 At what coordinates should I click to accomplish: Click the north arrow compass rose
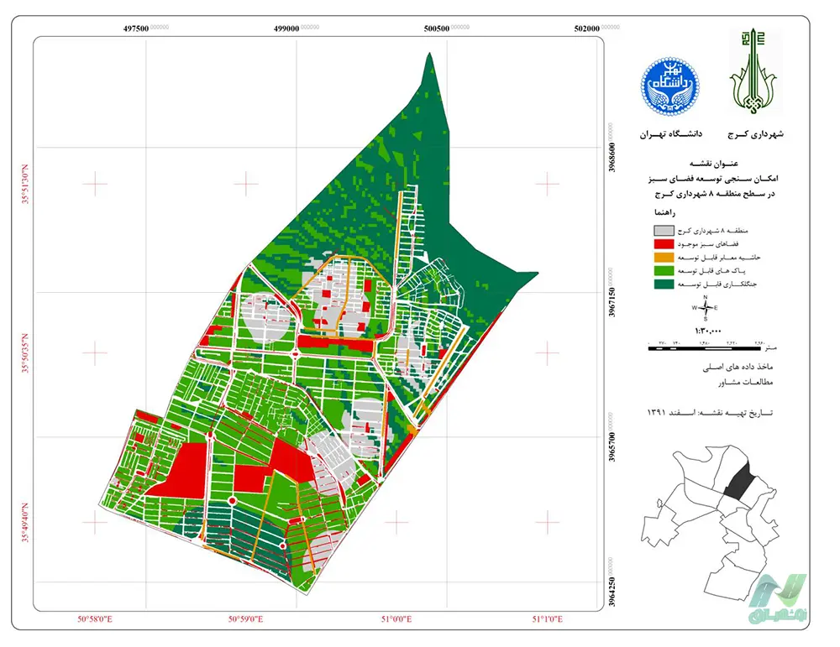coord(705,308)
